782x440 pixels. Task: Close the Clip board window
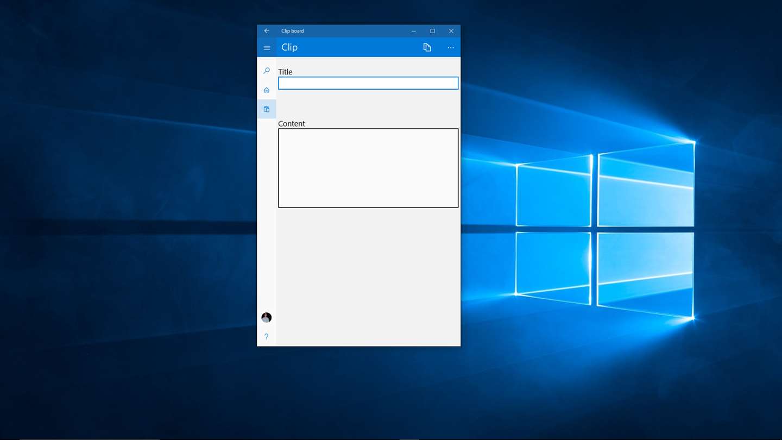[x=451, y=31]
